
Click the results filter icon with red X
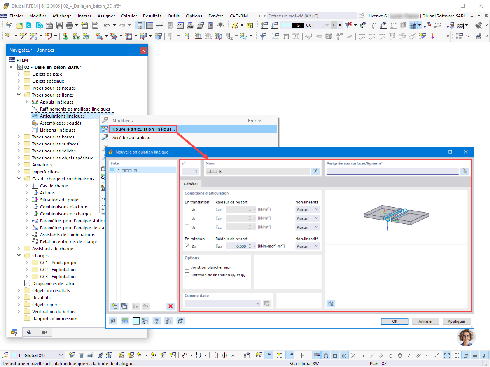pos(348,25)
